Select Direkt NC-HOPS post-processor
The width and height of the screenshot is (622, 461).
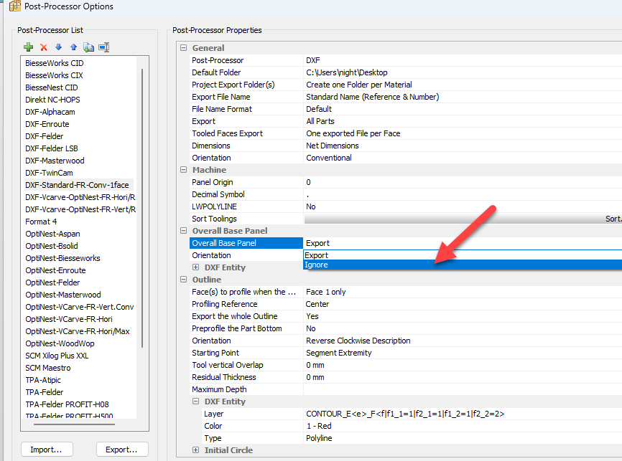(x=52, y=100)
